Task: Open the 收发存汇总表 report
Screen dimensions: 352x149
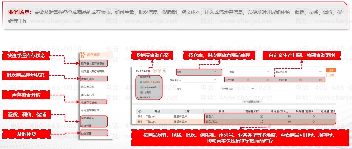Action: pyautogui.click(x=89, y=102)
